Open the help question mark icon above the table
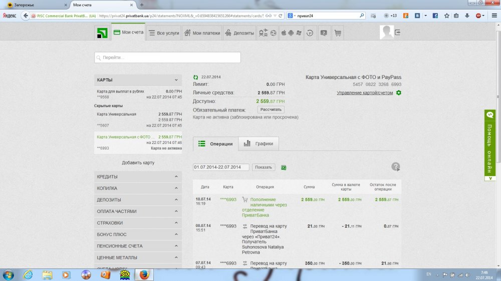 (x=396, y=167)
